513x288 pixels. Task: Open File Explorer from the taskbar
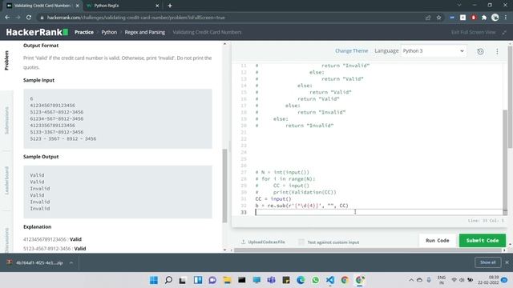coord(227,280)
